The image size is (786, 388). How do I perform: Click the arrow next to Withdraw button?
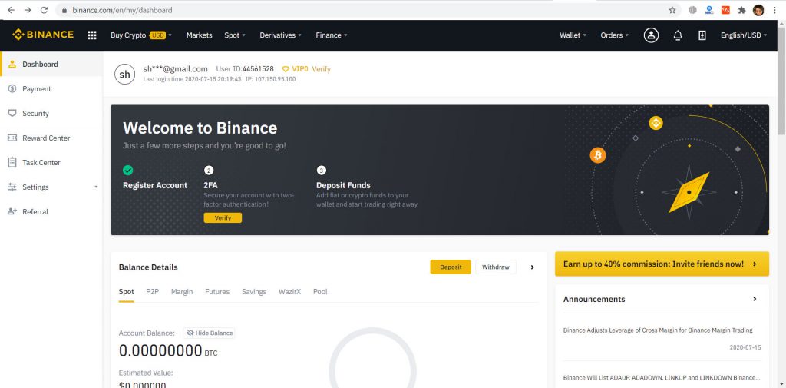(x=533, y=267)
